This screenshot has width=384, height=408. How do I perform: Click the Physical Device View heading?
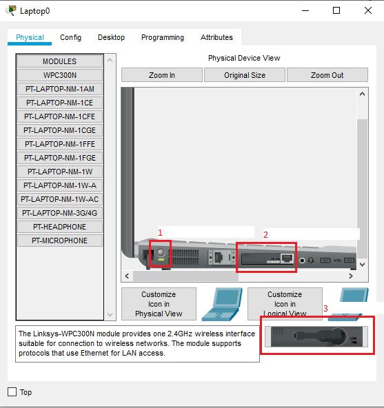coord(244,58)
